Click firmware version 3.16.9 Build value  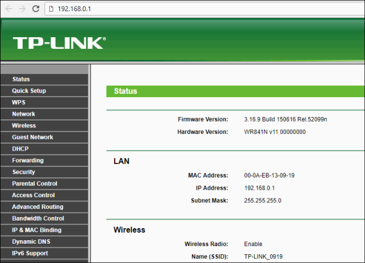click(285, 119)
